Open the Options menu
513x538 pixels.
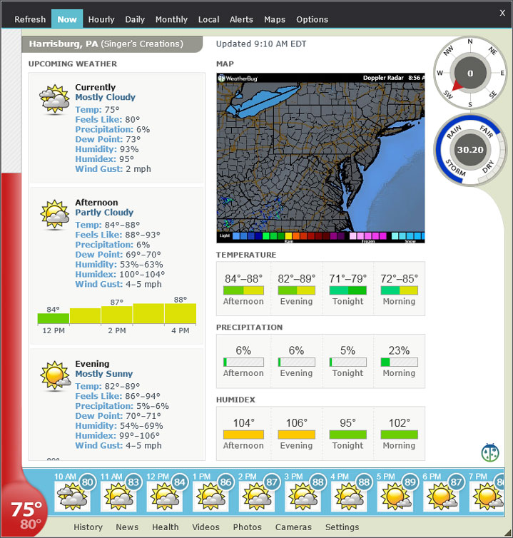tap(313, 19)
